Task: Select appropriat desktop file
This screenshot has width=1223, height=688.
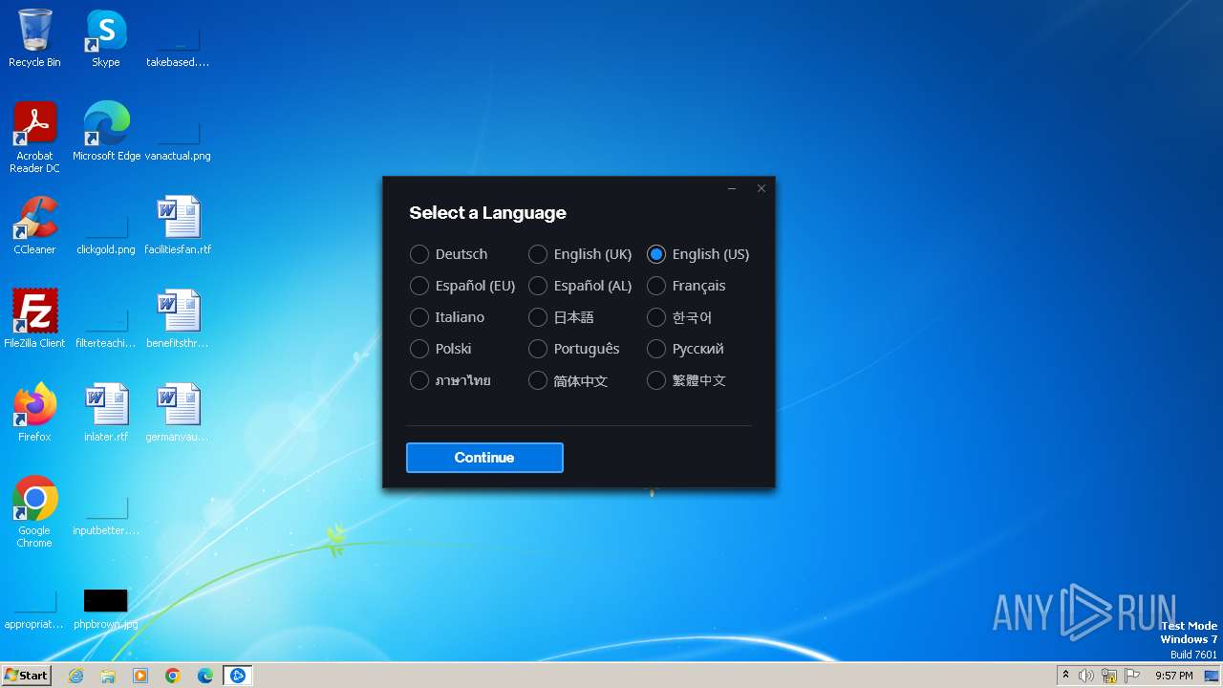Action: [34, 608]
